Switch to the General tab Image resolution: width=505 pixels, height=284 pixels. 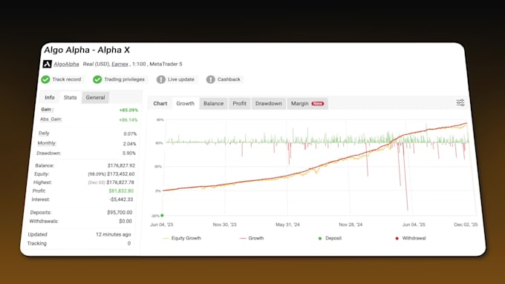[x=95, y=97]
